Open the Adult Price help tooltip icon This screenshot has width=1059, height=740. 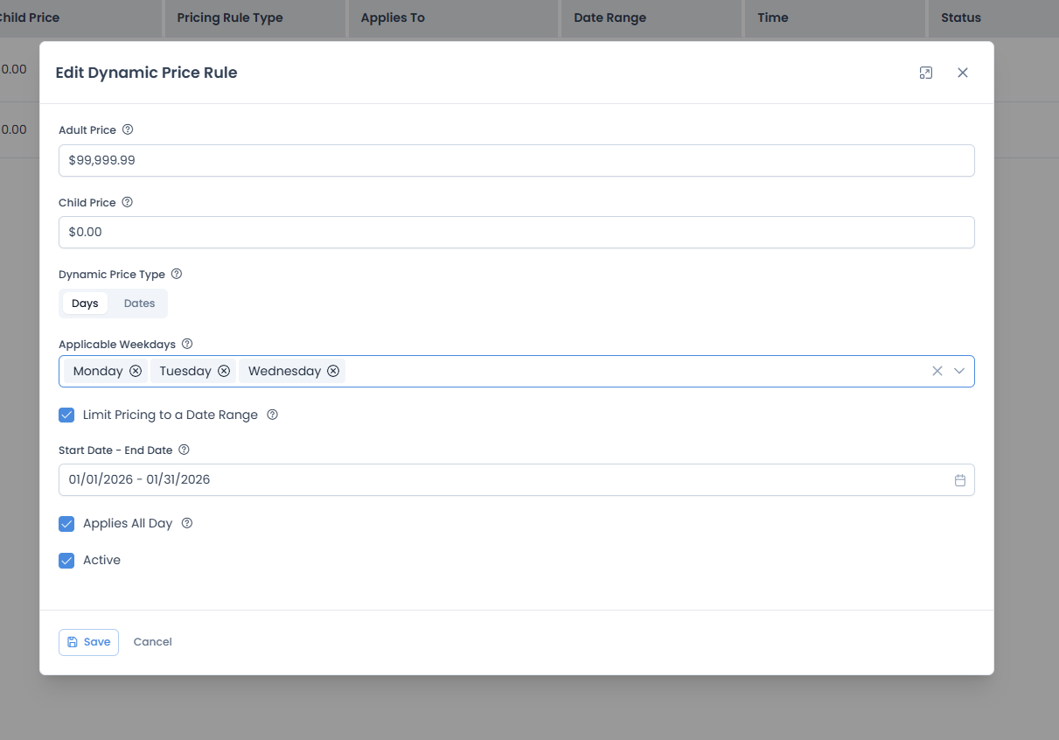click(x=128, y=129)
